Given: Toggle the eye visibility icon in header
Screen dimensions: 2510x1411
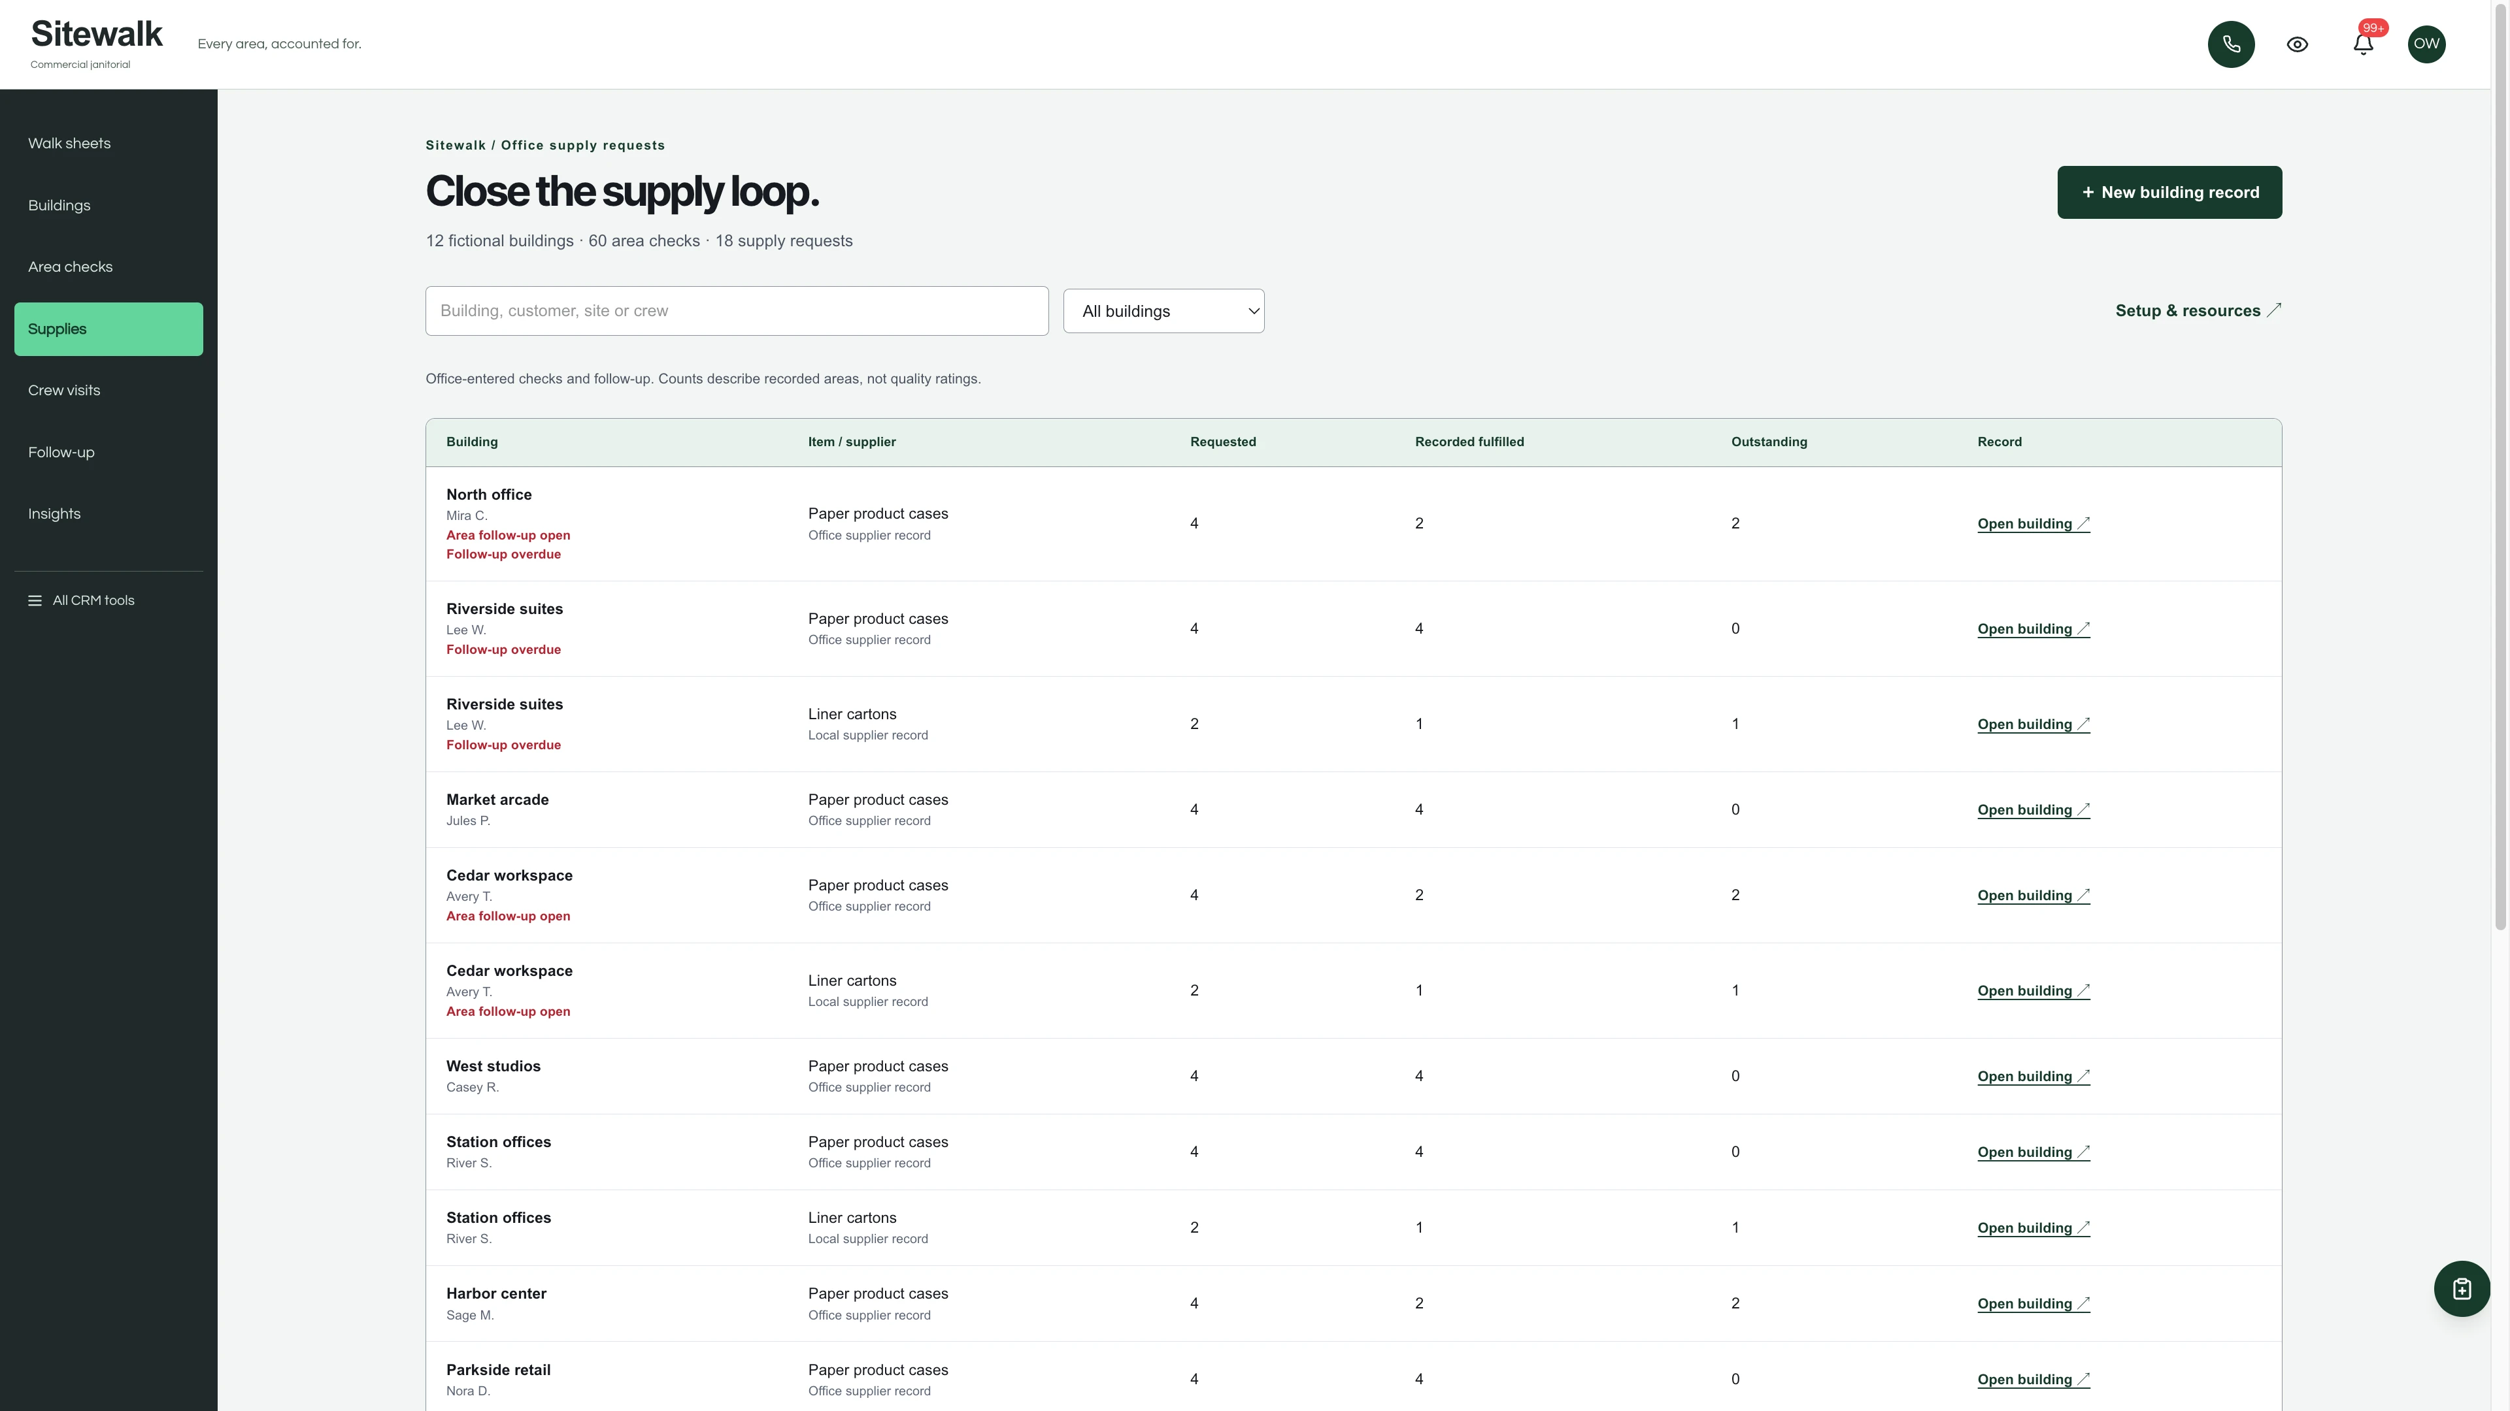Looking at the screenshot, I should pyautogui.click(x=2297, y=44).
